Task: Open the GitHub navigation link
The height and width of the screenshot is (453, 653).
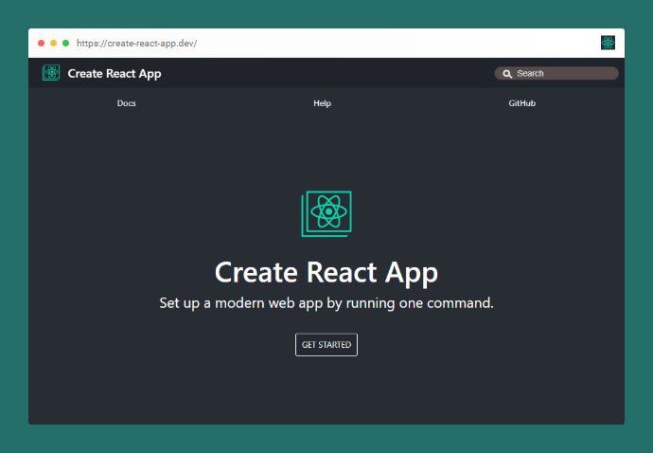Action: coord(521,103)
